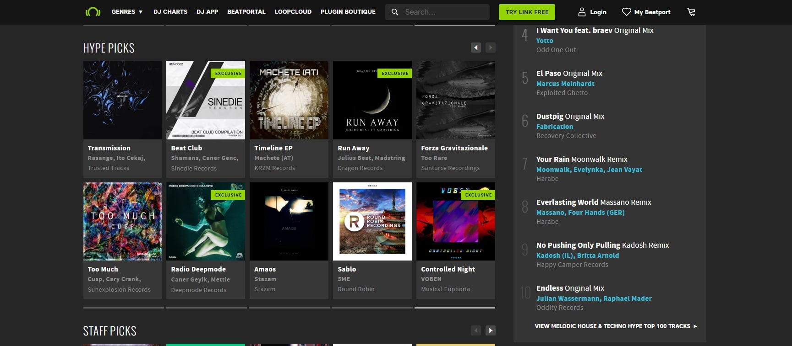Screen dimensions: 792x346
Task: Click the search magnifier icon
Action: click(x=395, y=12)
